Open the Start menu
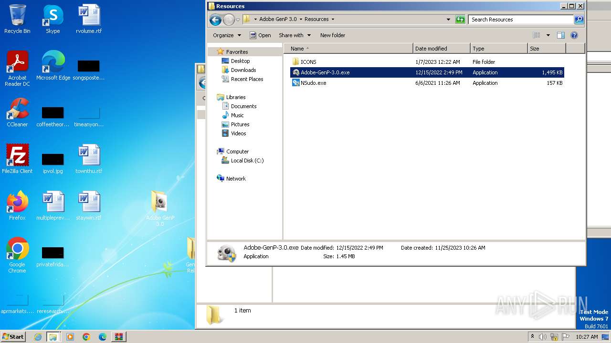 click(13, 337)
